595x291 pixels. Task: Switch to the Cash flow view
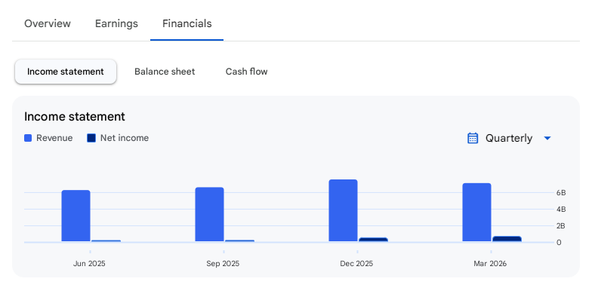(246, 72)
